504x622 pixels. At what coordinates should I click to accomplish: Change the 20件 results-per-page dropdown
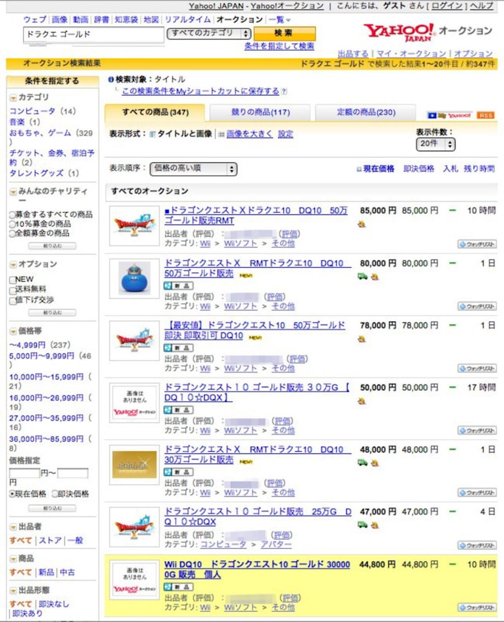435,144
